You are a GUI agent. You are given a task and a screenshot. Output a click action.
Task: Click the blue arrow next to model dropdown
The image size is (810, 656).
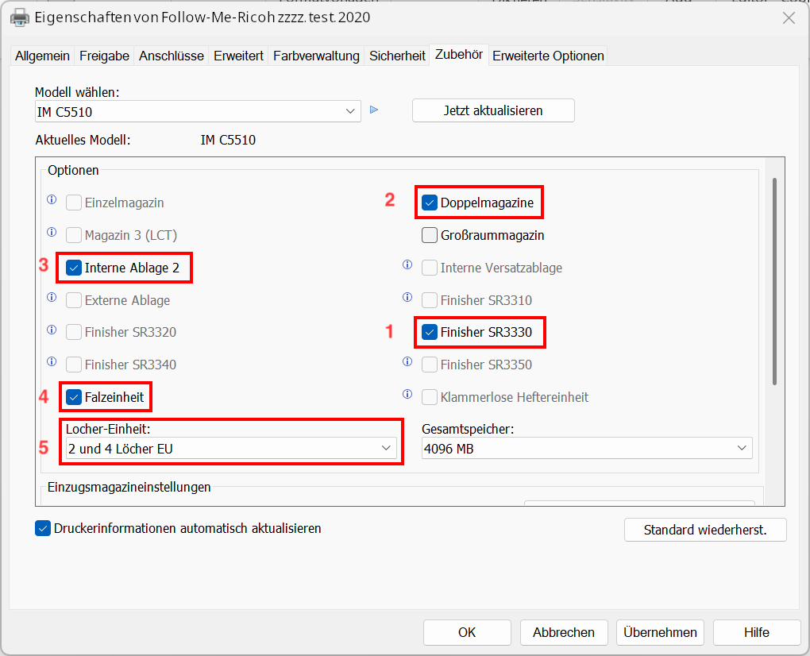coord(374,110)
